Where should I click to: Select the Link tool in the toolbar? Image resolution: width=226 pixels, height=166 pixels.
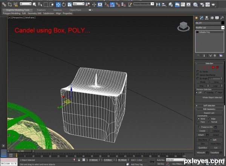[4, 4]
